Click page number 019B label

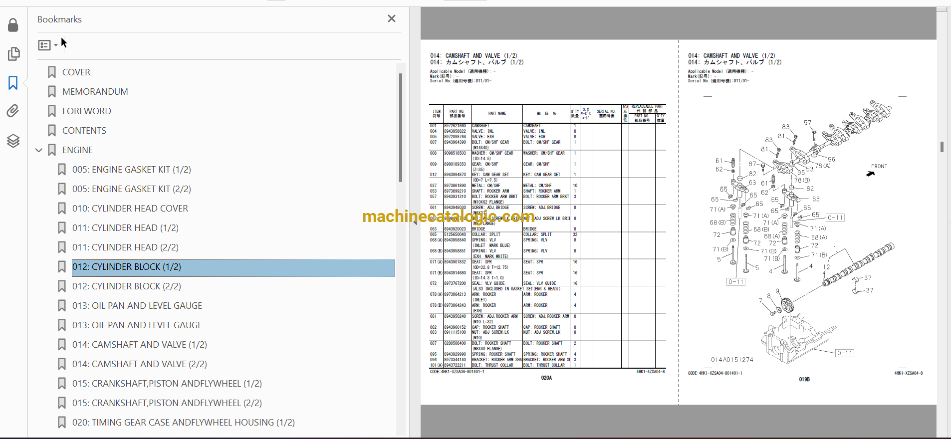pos(804,380)
